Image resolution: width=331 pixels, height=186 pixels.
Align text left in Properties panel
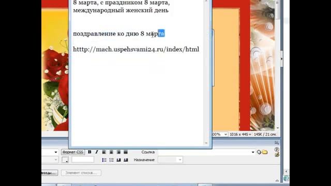coord(104,152)
